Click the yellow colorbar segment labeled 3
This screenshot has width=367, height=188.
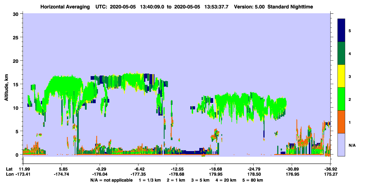click(341, 76)
